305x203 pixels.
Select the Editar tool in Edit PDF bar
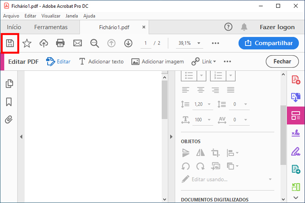[x=58, y=62]
